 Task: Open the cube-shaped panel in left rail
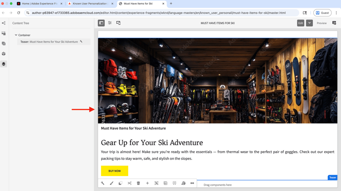coord(4,54)
